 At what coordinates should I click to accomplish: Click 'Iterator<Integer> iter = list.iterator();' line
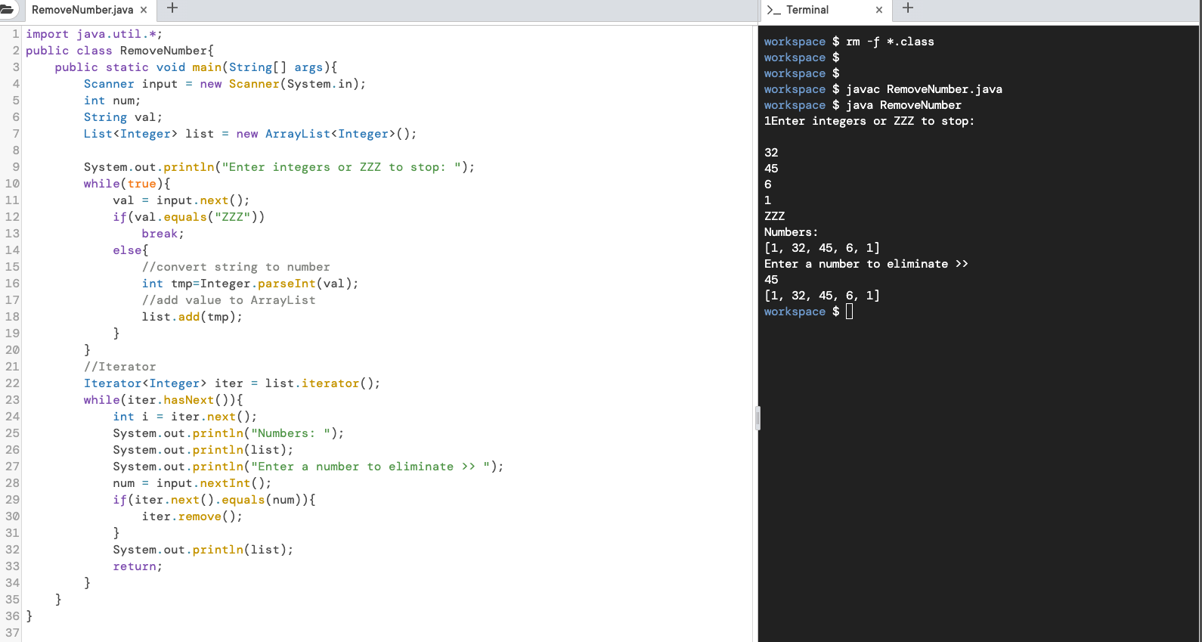tap(232, 383)
